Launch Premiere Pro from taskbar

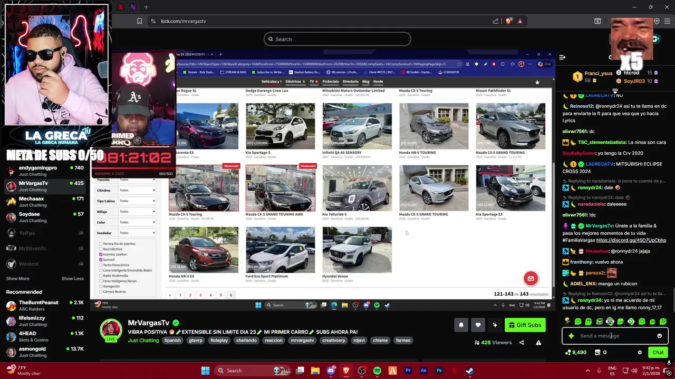408,371
